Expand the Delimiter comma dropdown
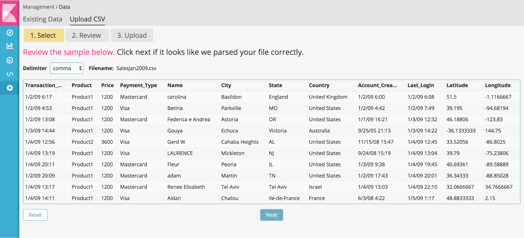 click(67, 68)
